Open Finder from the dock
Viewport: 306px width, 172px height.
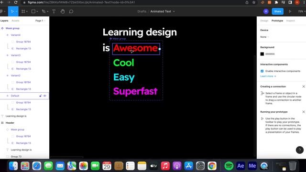click(x=13, y=166)
